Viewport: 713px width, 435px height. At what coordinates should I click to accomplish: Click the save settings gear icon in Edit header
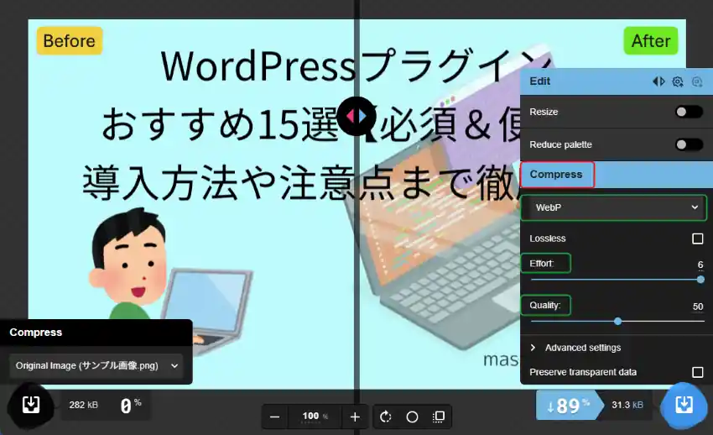click(x=678, y=81)
